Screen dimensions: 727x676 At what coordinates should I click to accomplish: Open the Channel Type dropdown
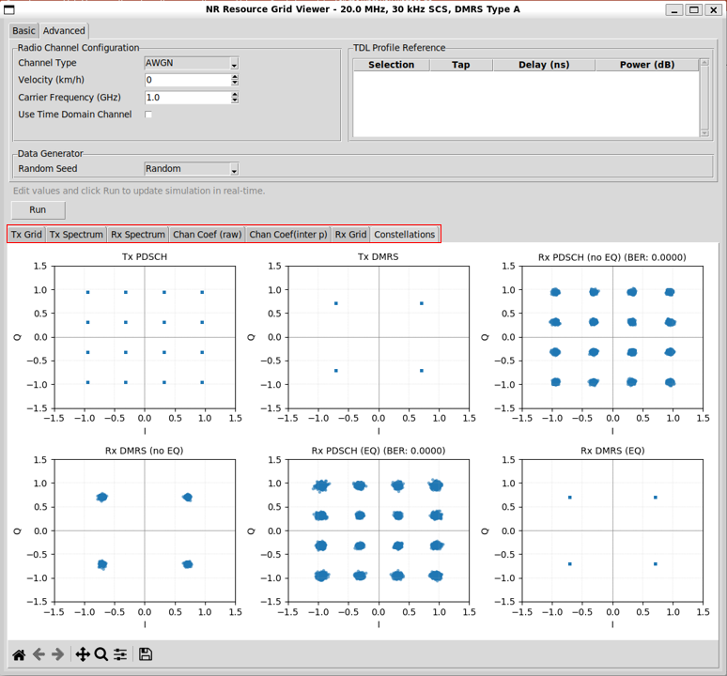[x=191, y=63]
